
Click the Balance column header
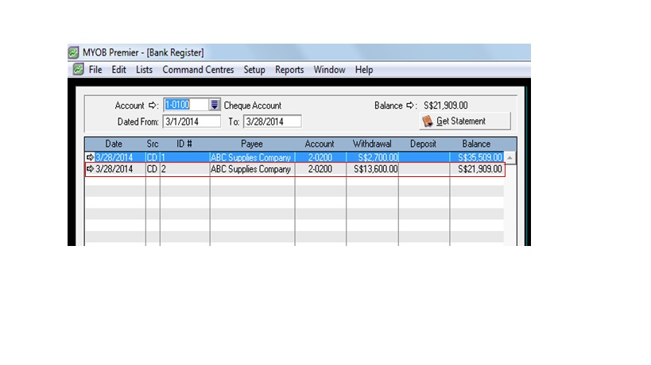click(476, 144)
